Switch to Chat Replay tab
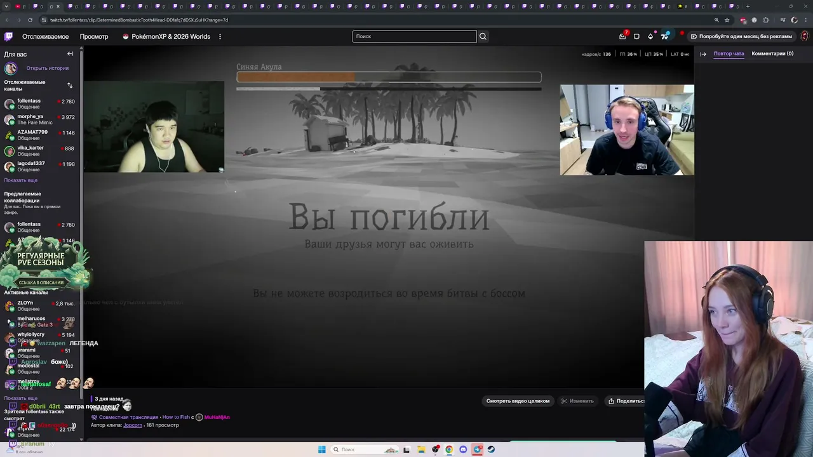 tap(729, 53)
